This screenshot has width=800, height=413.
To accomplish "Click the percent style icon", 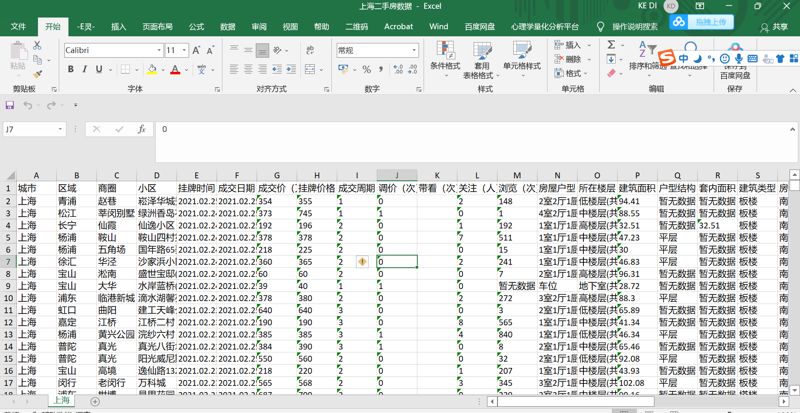I will (366, 69).
